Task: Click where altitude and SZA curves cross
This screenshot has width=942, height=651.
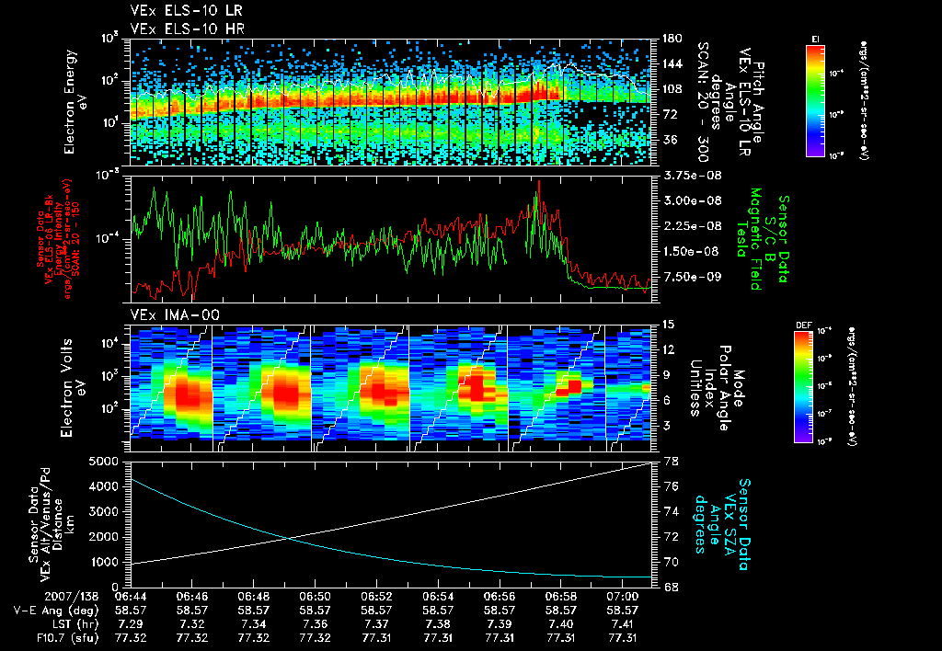Action: [x=290, y=538]
